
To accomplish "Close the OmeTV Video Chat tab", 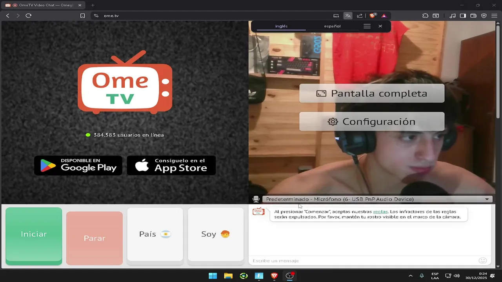I will 80,5.
